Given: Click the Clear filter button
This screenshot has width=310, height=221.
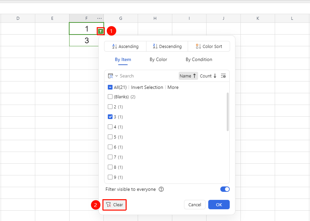Looking at the screenshot, I should point(115,205).
